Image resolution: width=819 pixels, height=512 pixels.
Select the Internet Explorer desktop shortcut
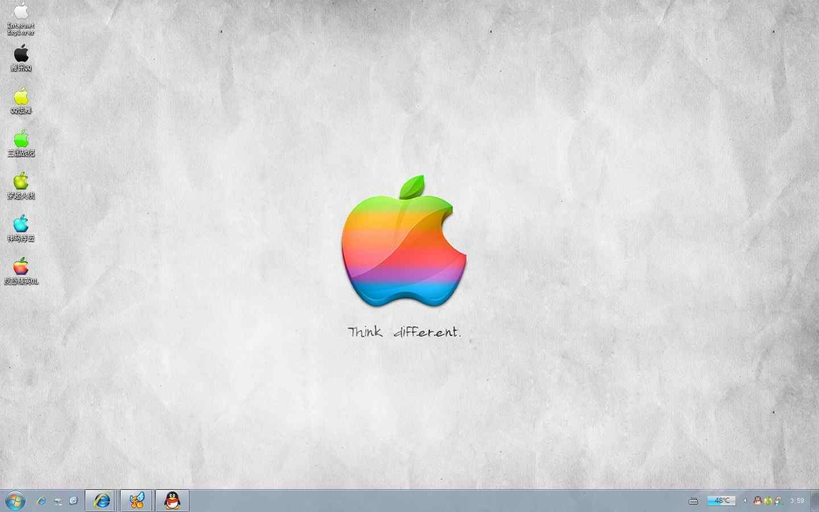21,18
